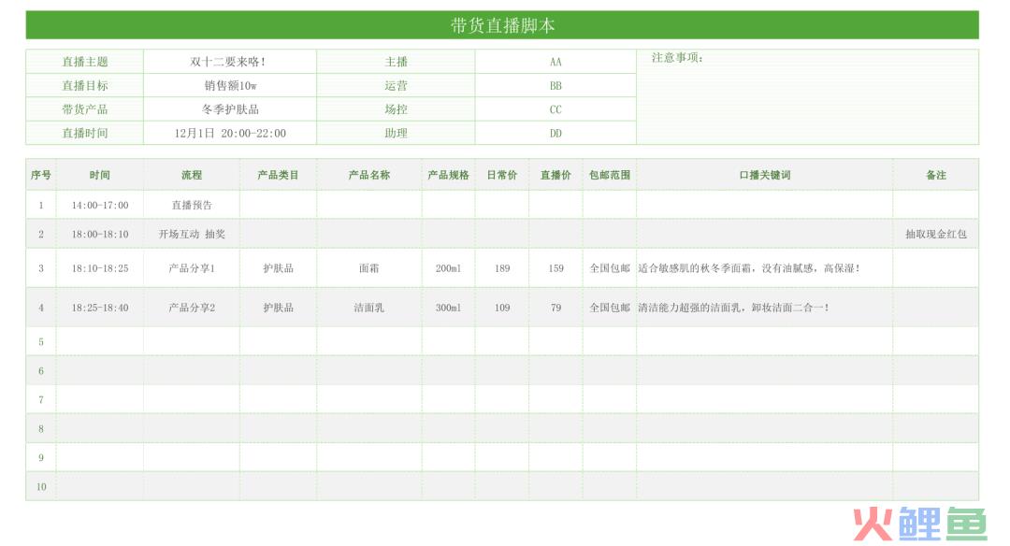
Task: Select the 开场互动 抽奖 cell
Action: pyautogui.click(x=192, y=234)
